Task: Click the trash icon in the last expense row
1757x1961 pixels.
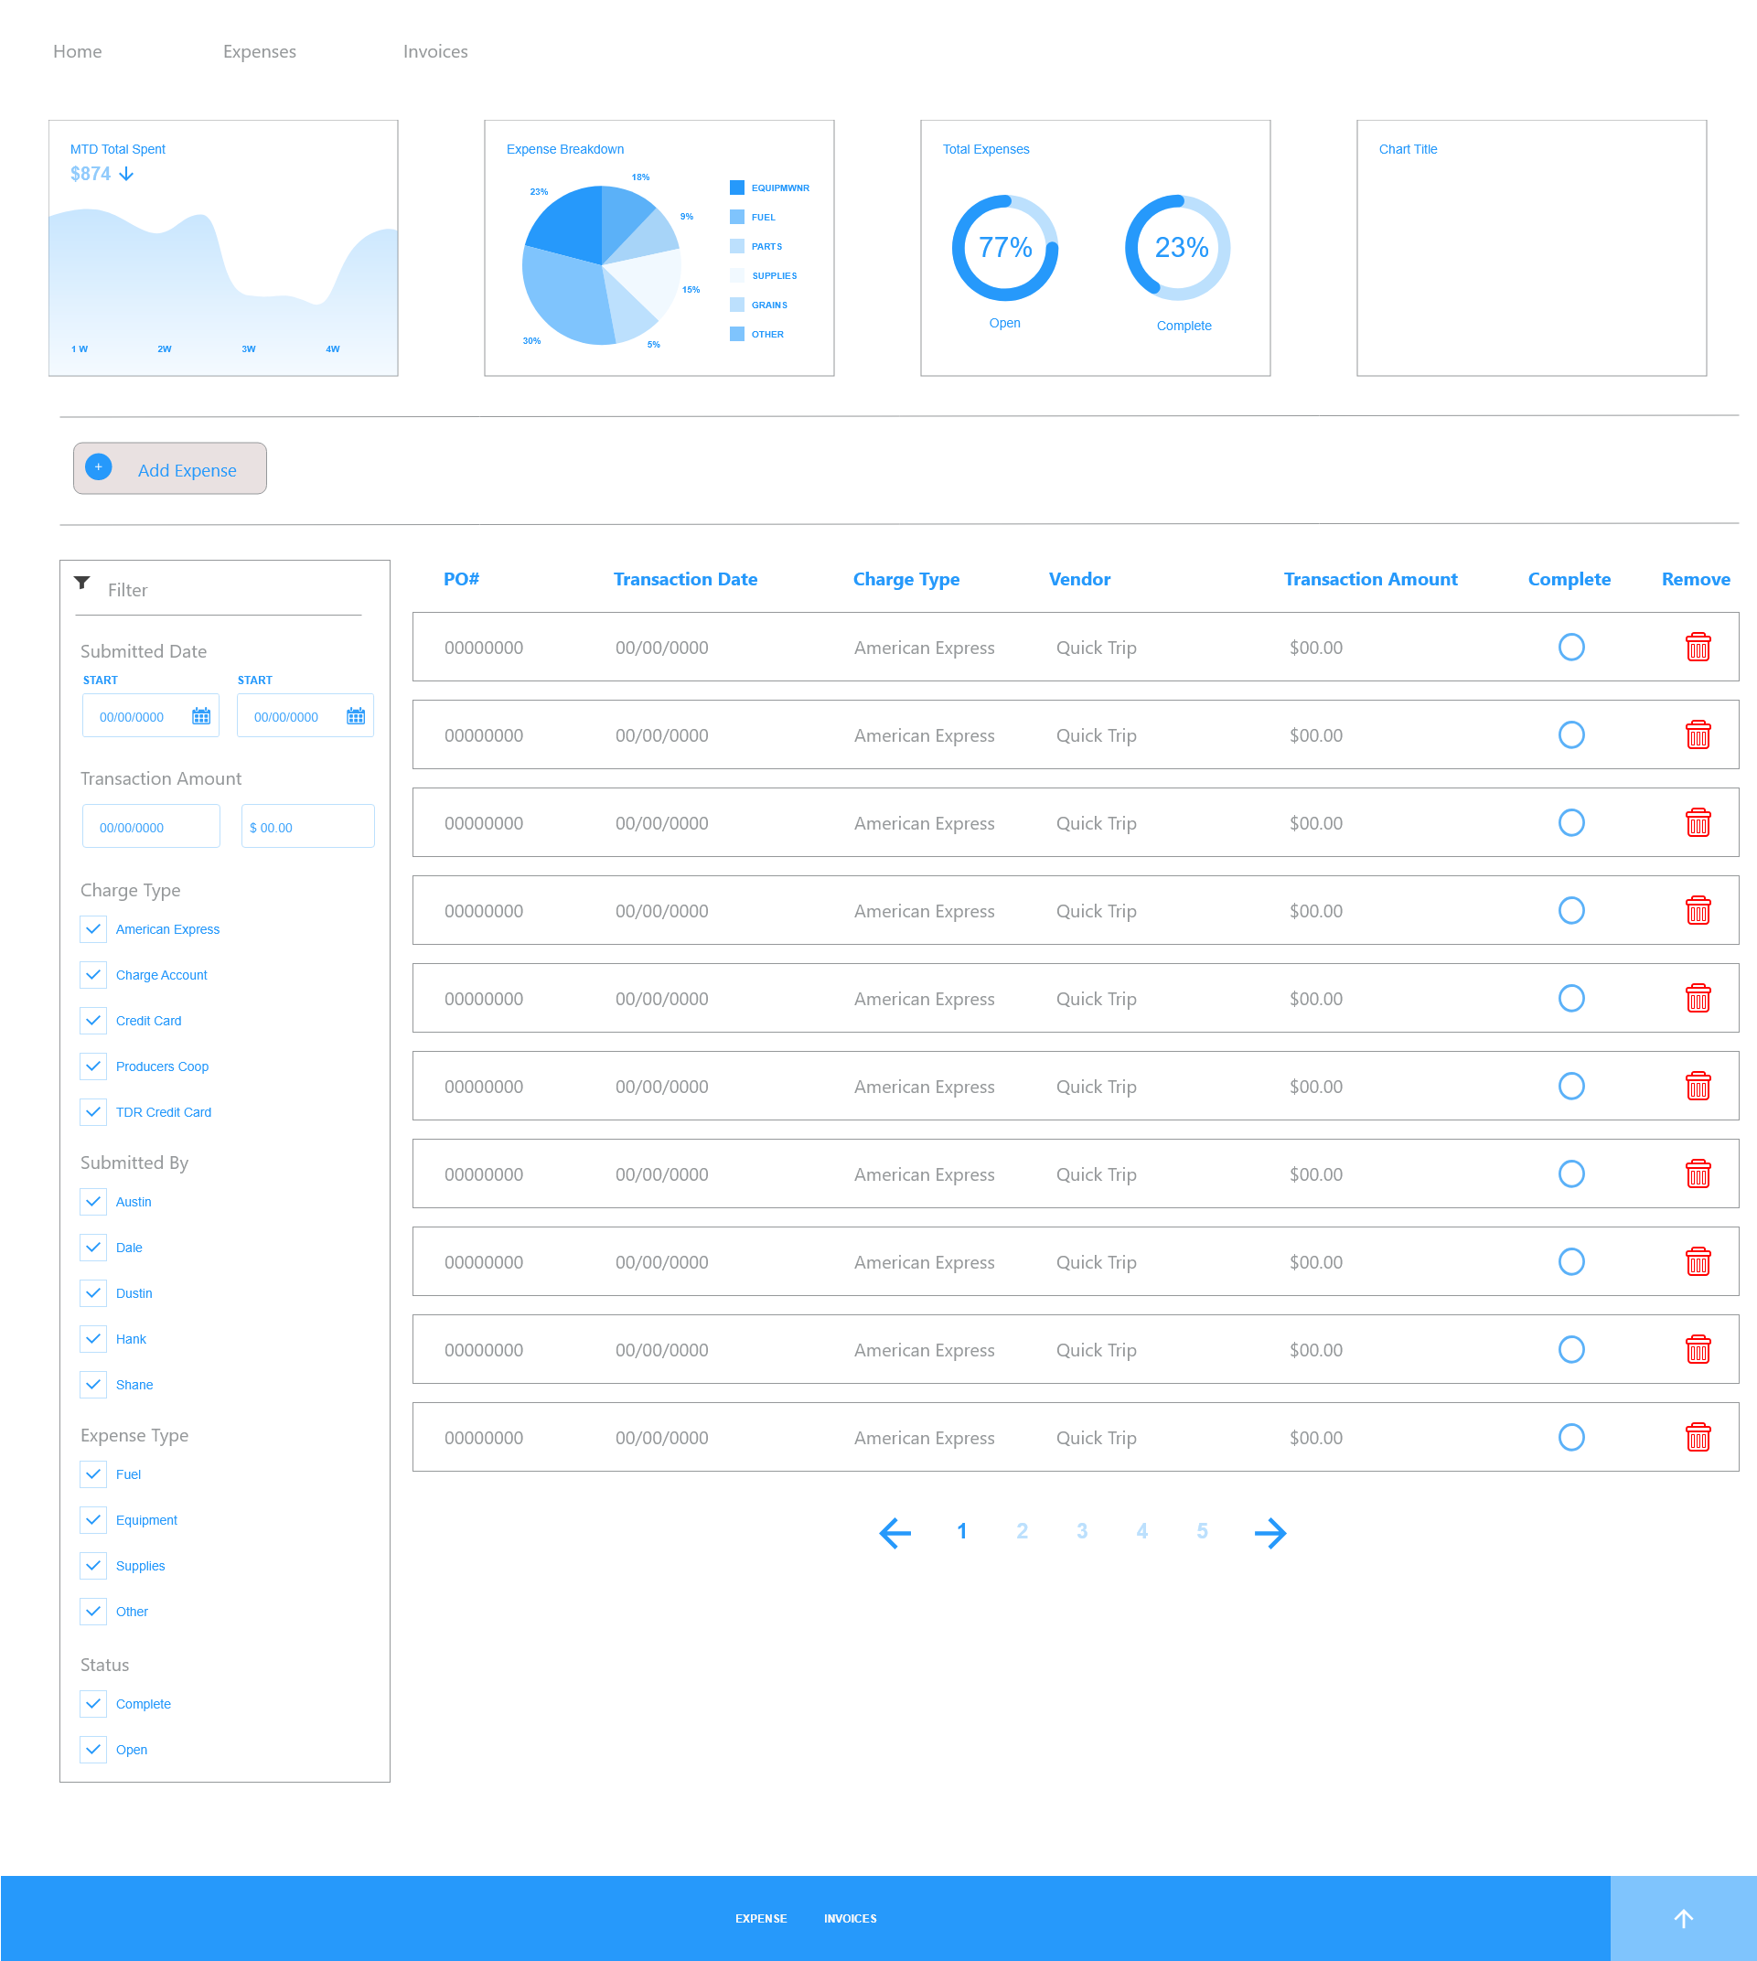Action: coord(1698,1437)
